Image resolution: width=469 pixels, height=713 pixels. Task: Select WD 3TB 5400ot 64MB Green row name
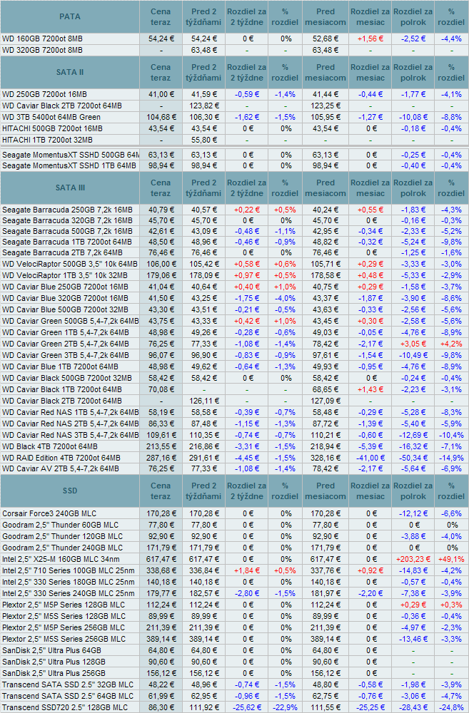(51, 117)
